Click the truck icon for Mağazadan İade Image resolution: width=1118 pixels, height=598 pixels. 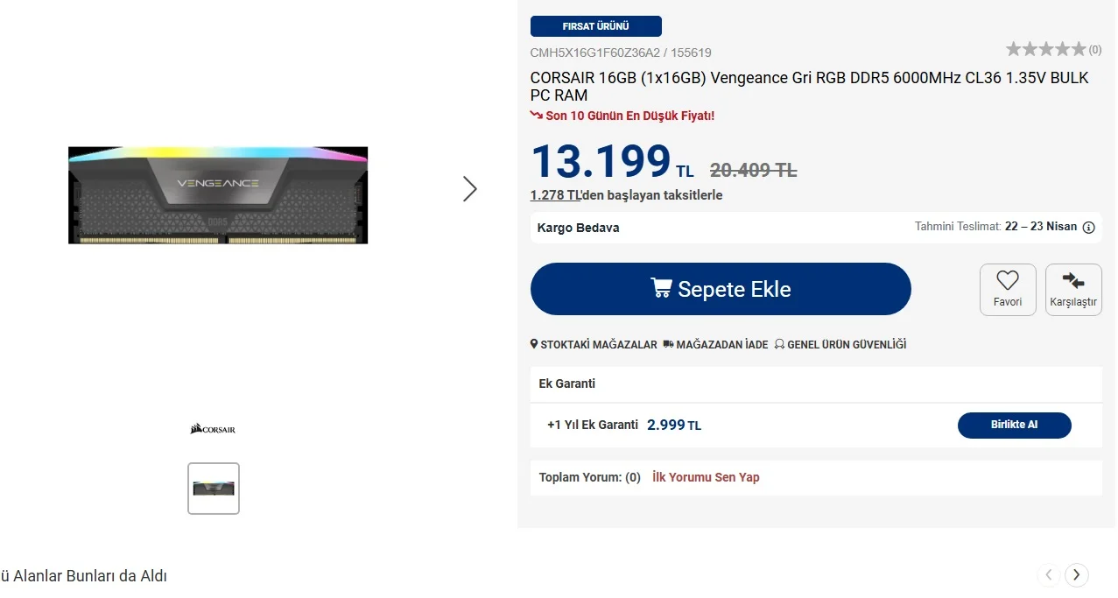point(668,344)
